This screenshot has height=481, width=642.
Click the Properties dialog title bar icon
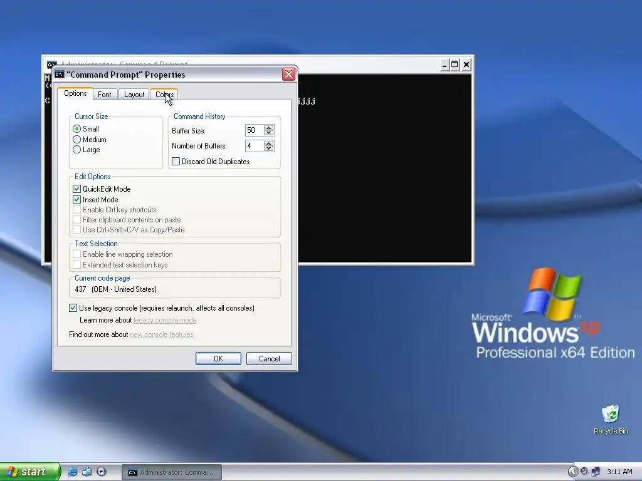60,75
